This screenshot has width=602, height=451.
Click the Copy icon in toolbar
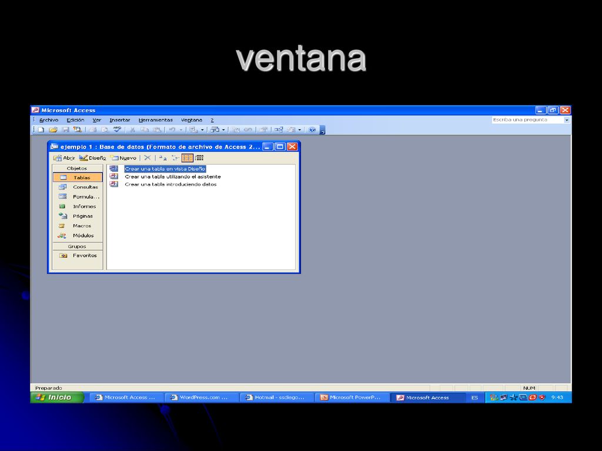click(145, 130)
